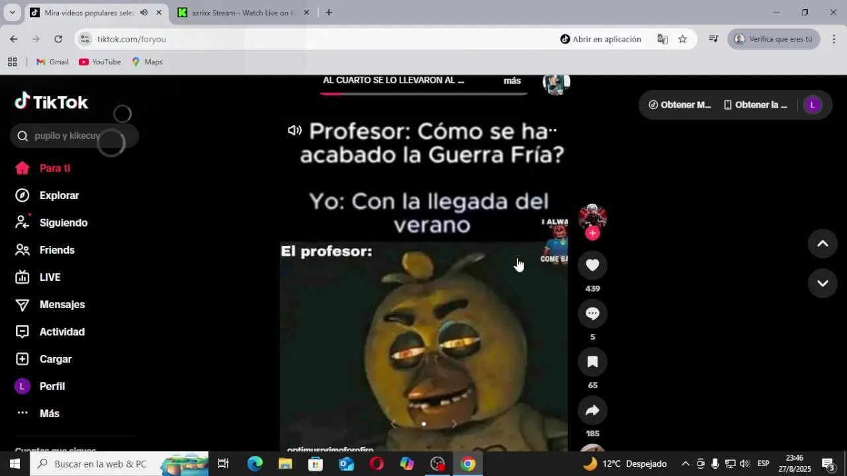847x476 pixels.
Task: Expand the tab search dropdown
Action: coord(12,13)
